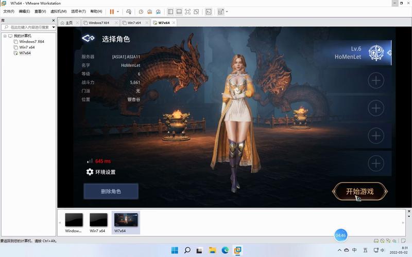412x257 pixels.
Task: Select W7x64 in the library tree
Action: (25, 53)
